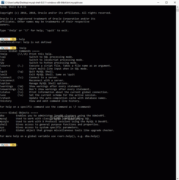The image size is (179, 180).
Task: Click the '===== Global Commands =====' heading
Action: (20, 51)
